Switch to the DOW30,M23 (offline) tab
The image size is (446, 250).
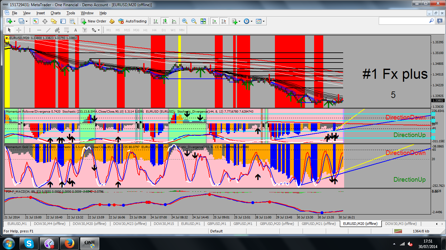coord(130,224)
